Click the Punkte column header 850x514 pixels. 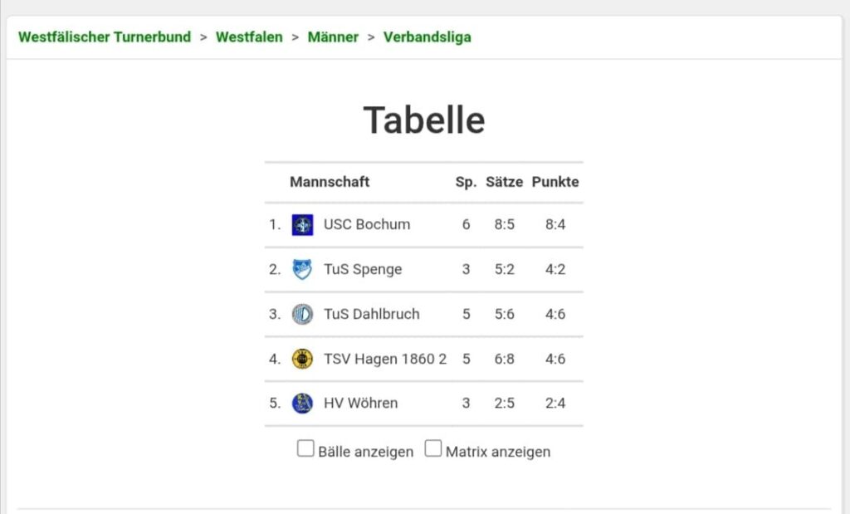coord(555,182)
